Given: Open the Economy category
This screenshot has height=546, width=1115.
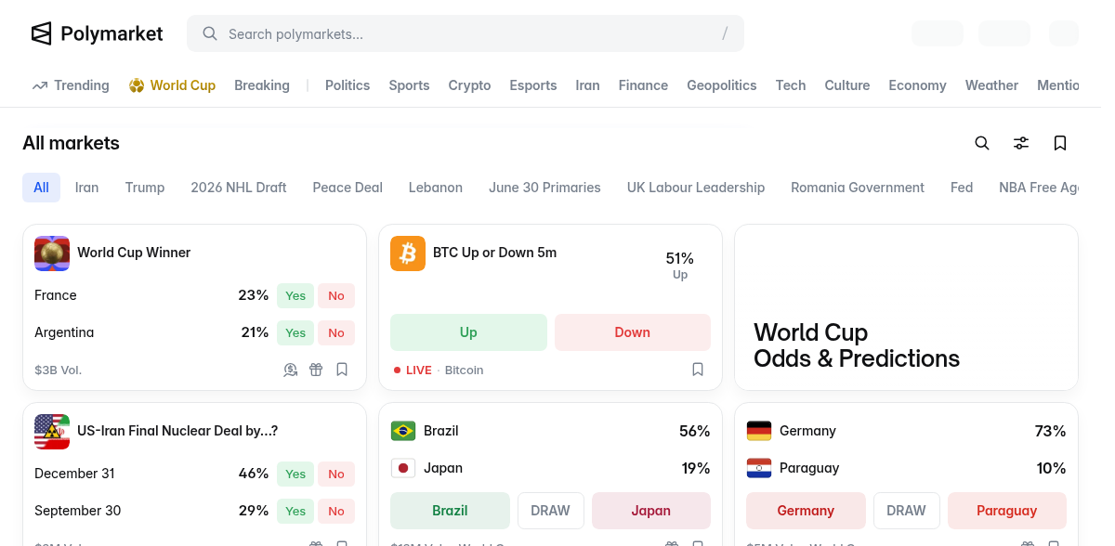Looking at the screenshot, I should pos(917,85).
